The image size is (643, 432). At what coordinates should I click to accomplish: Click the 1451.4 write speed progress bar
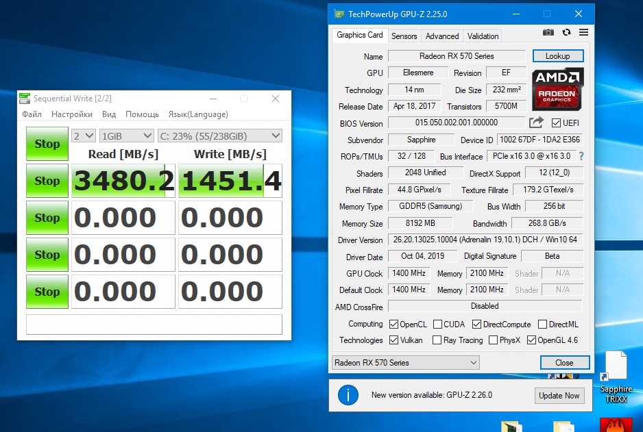tap(230, 181)
